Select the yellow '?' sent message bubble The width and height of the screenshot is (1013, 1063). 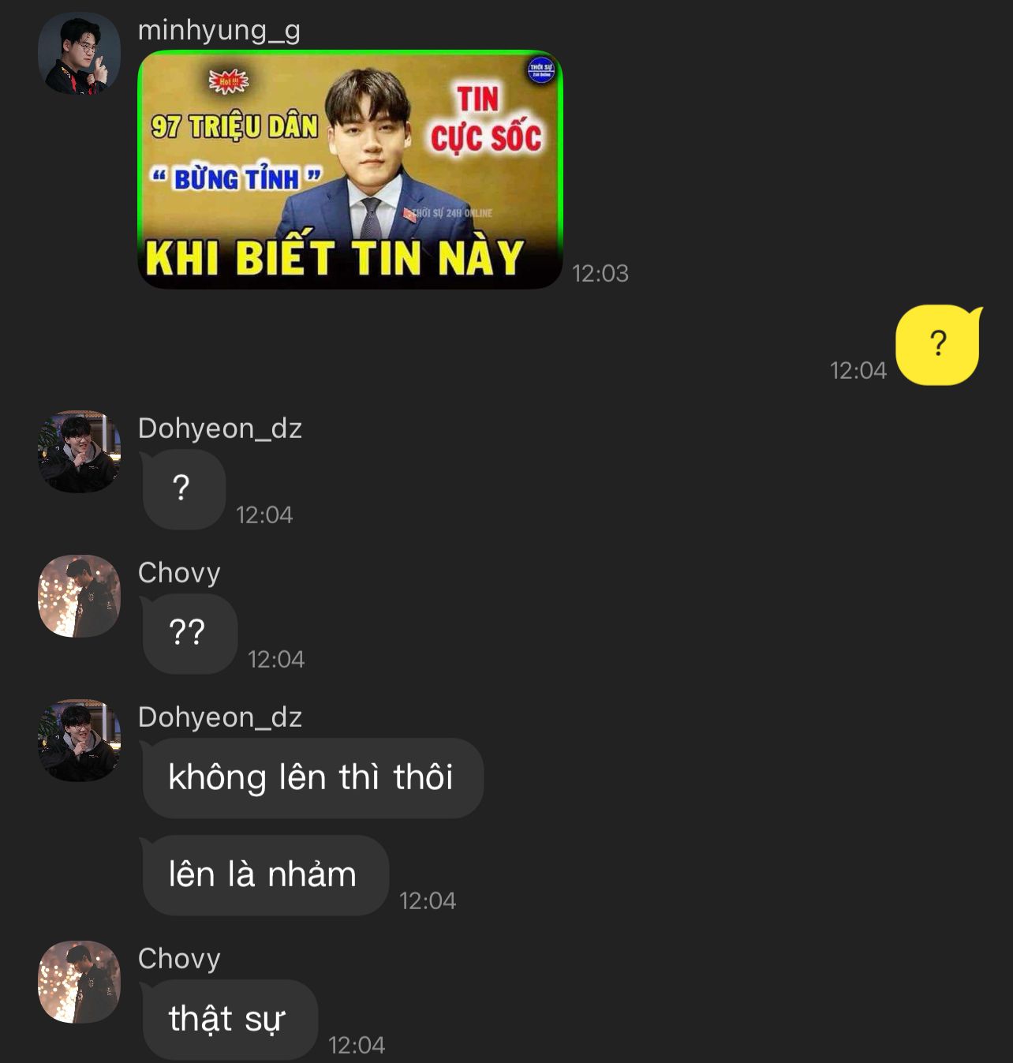coord(939,345)
